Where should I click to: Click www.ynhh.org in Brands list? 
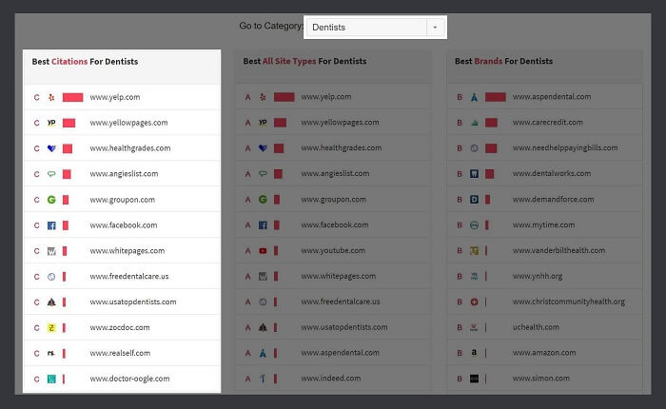click(538, 276)
